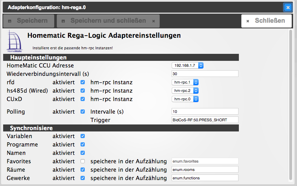Image resolution: width=297 pixels, height=186 pixels.
Task: Click the vertical scrollbar on the right
Action: [291, 105]
